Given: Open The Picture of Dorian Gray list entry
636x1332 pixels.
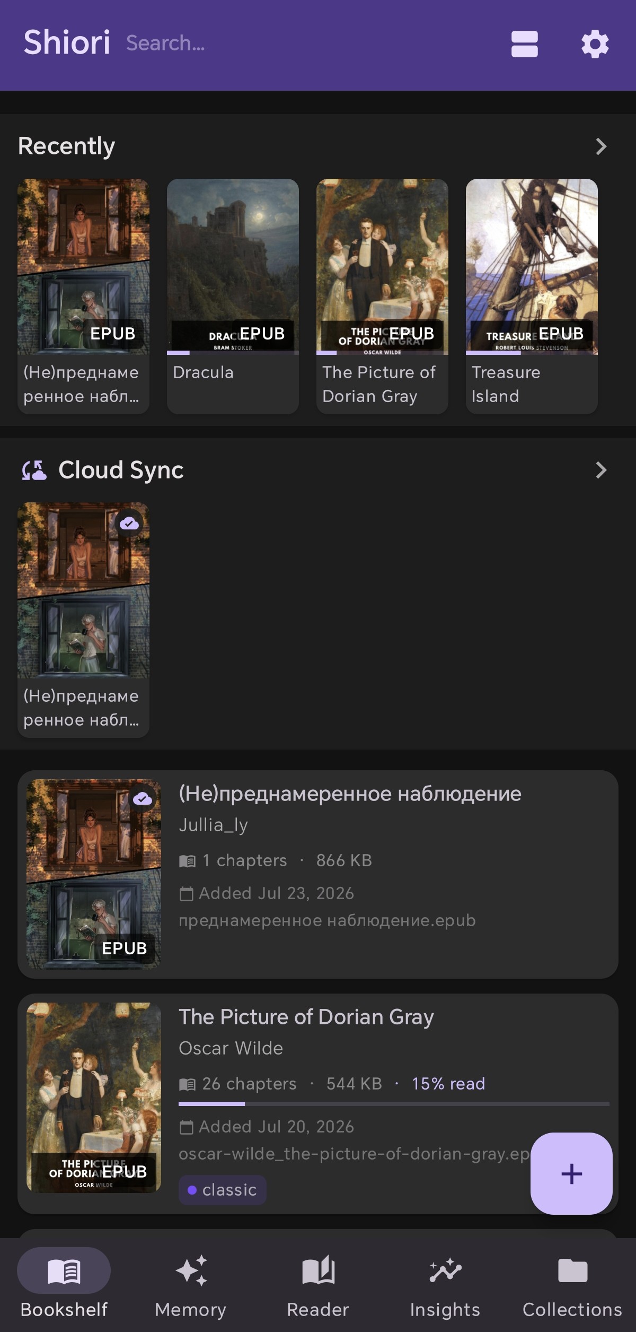Looking at the screenshot, I should pos(318,1103).
